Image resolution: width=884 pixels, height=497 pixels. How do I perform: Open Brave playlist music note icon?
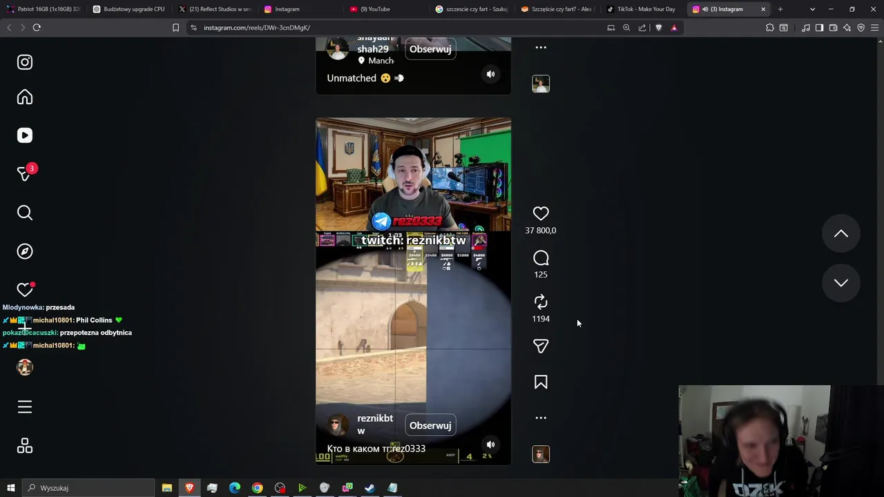806,28
